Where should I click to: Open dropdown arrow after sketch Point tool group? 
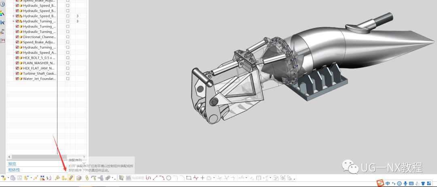[214, 178]
